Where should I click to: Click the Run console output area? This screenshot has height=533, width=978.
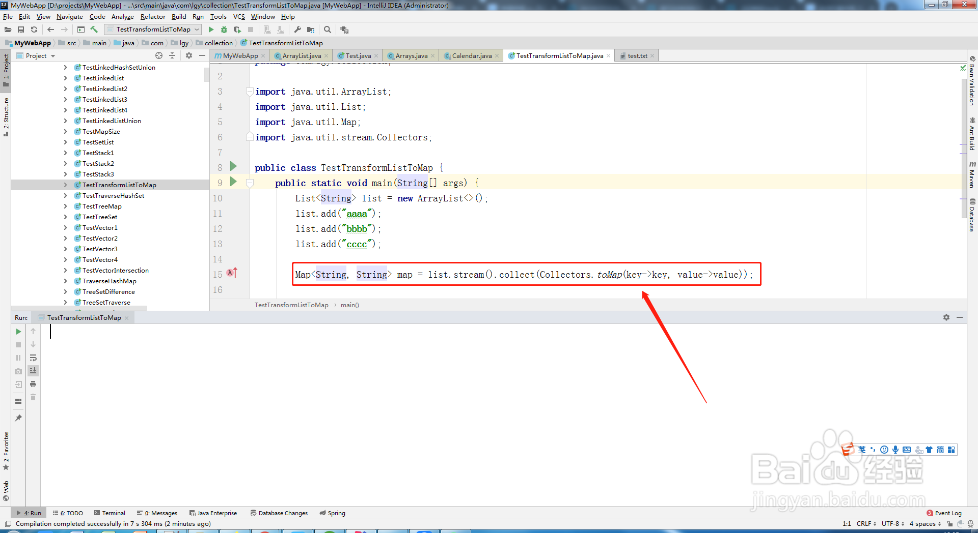tap(503, 414)
